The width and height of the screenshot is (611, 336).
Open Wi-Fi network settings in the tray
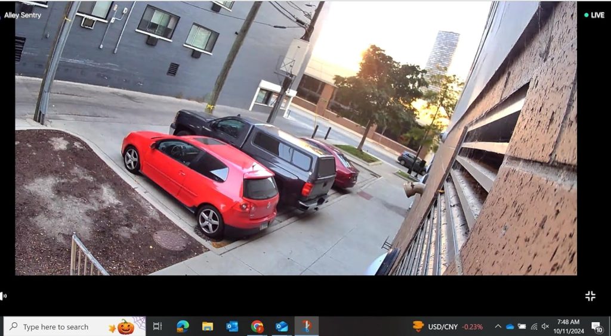tap(534, 326)
